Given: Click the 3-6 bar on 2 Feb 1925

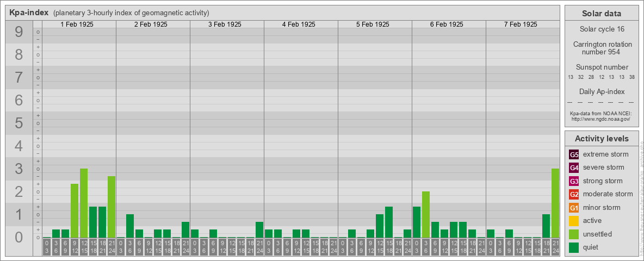Looking at the screenshot, I should point(130,226).
